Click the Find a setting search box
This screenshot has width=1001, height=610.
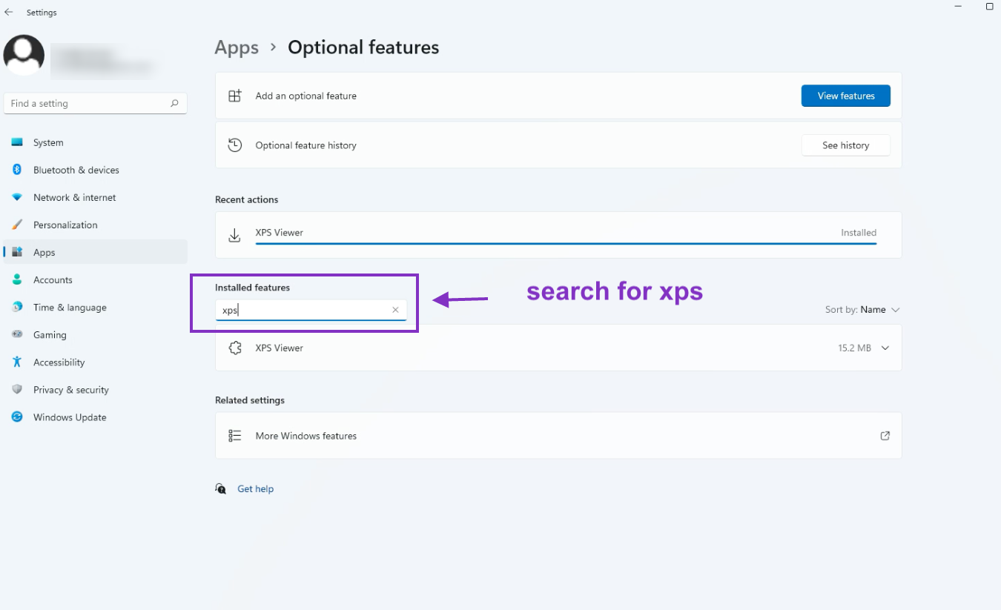click(x=96, y=103)
